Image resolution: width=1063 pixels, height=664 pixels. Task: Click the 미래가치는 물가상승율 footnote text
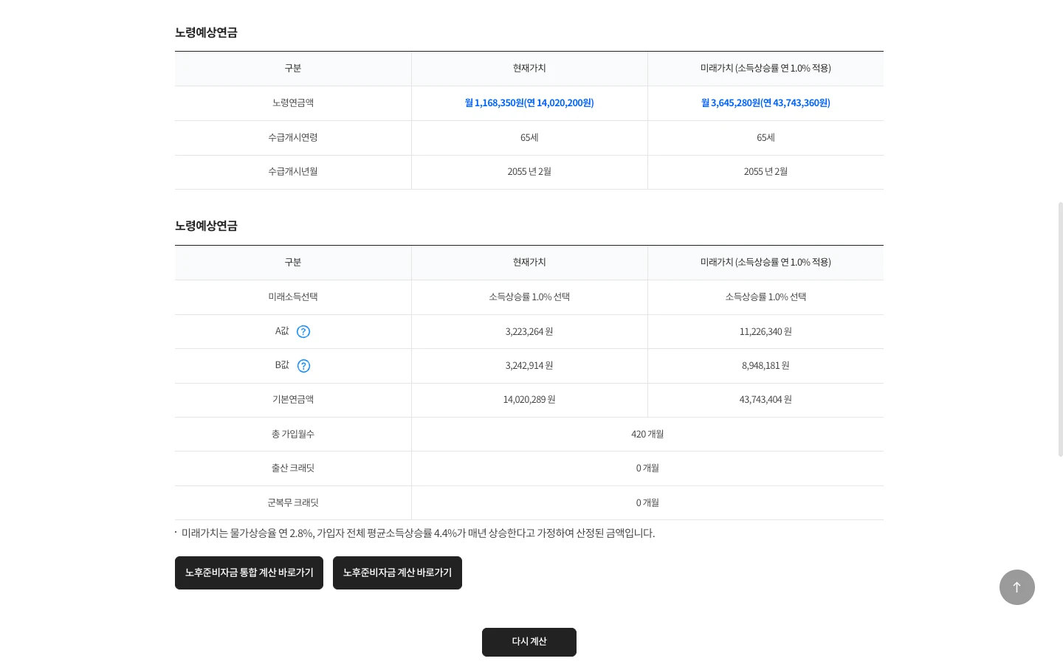(x=418, y=533)
